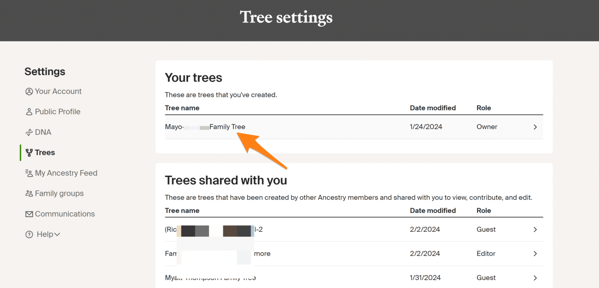Open the Myatt Thompson Family Tree
The height and width of the screenshot is (288, 599).
[x=210, y=277]
